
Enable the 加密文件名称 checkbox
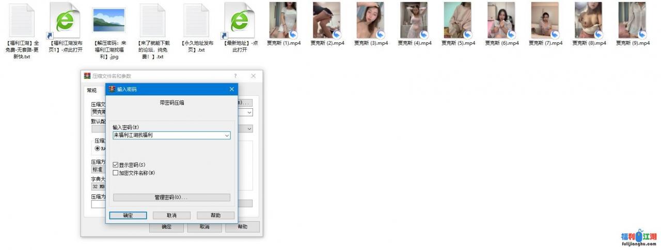click(x=116, y=173)
